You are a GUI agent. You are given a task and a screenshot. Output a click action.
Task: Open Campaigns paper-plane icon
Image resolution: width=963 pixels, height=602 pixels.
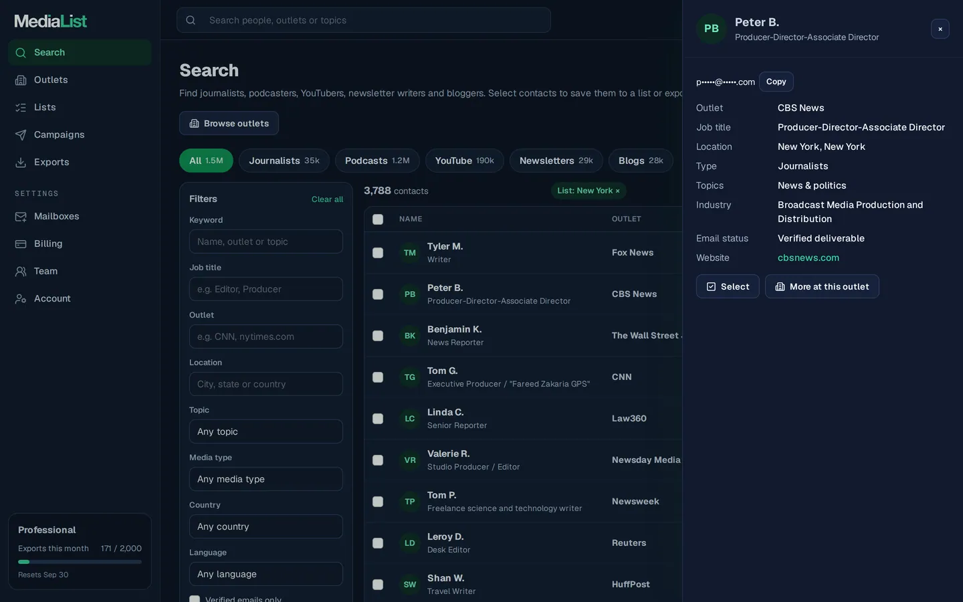[21, 135]
